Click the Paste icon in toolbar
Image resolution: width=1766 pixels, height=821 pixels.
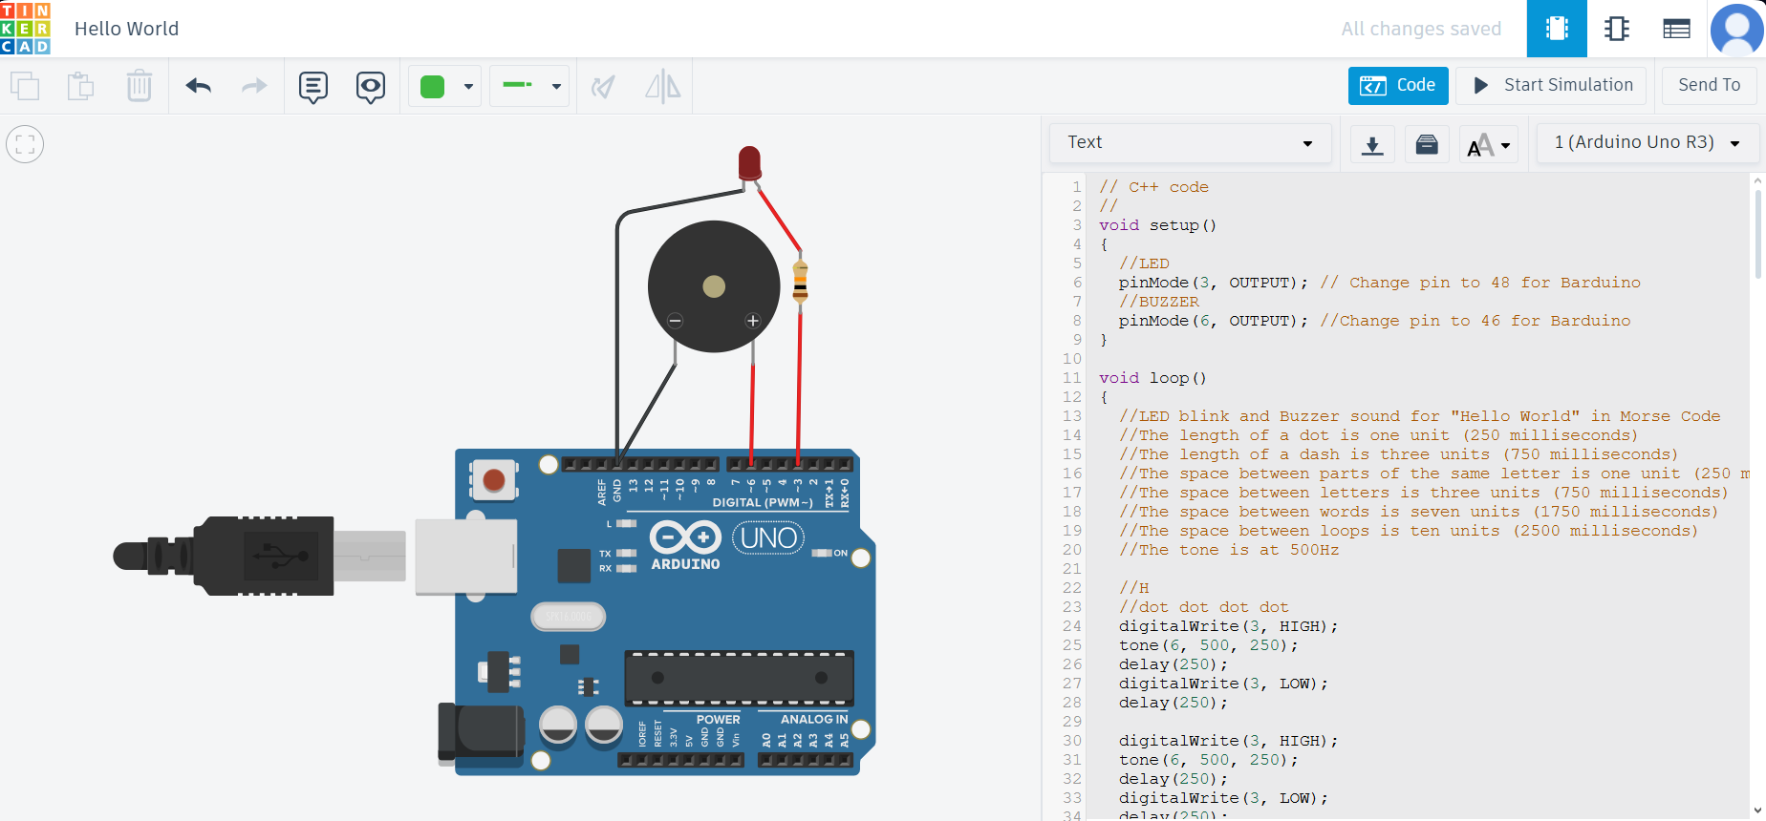81,86
